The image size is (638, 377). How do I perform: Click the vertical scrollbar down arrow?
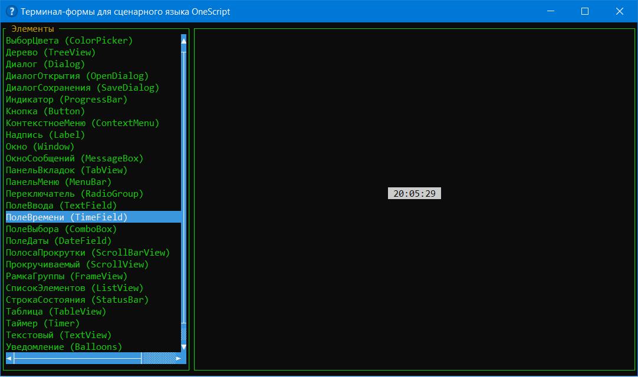(x=184, y=347)
